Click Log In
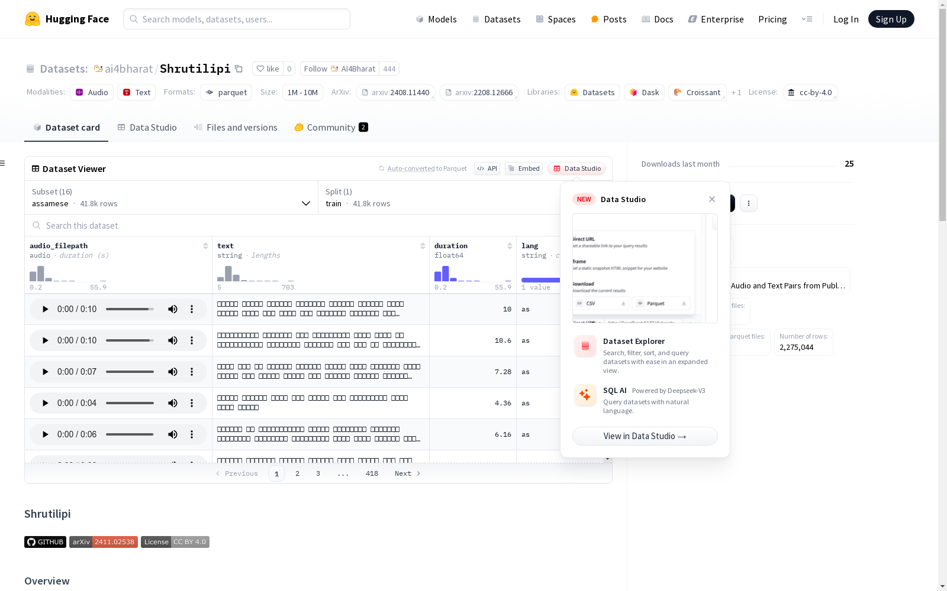 click(x=846, y=19)
